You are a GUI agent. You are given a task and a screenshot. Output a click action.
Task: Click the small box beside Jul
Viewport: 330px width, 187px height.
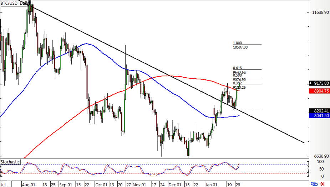point(10,184)
